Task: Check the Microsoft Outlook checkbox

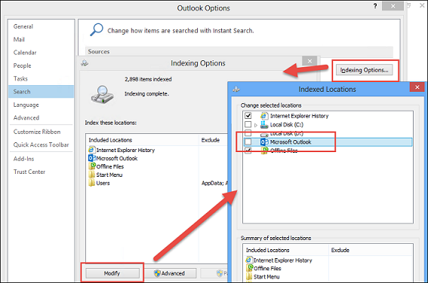Action: (x=248, y=141)
